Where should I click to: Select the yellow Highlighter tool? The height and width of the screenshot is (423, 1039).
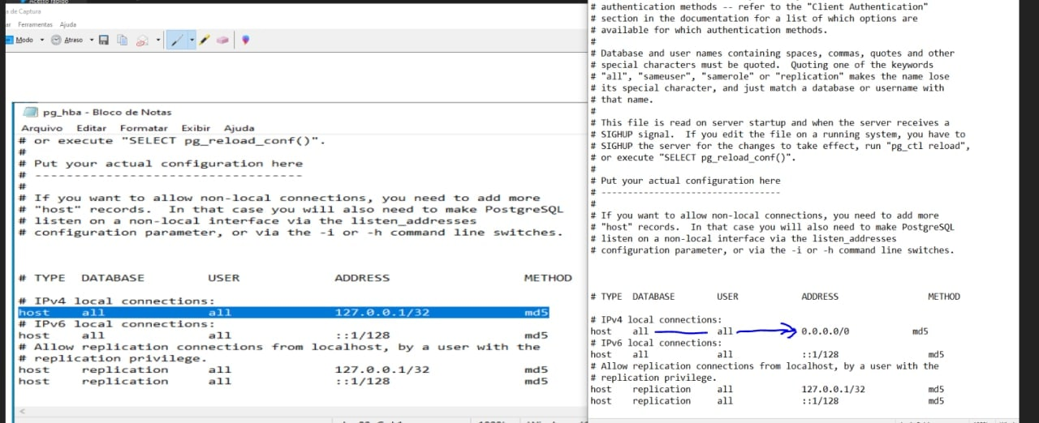(x=205, y=40)
